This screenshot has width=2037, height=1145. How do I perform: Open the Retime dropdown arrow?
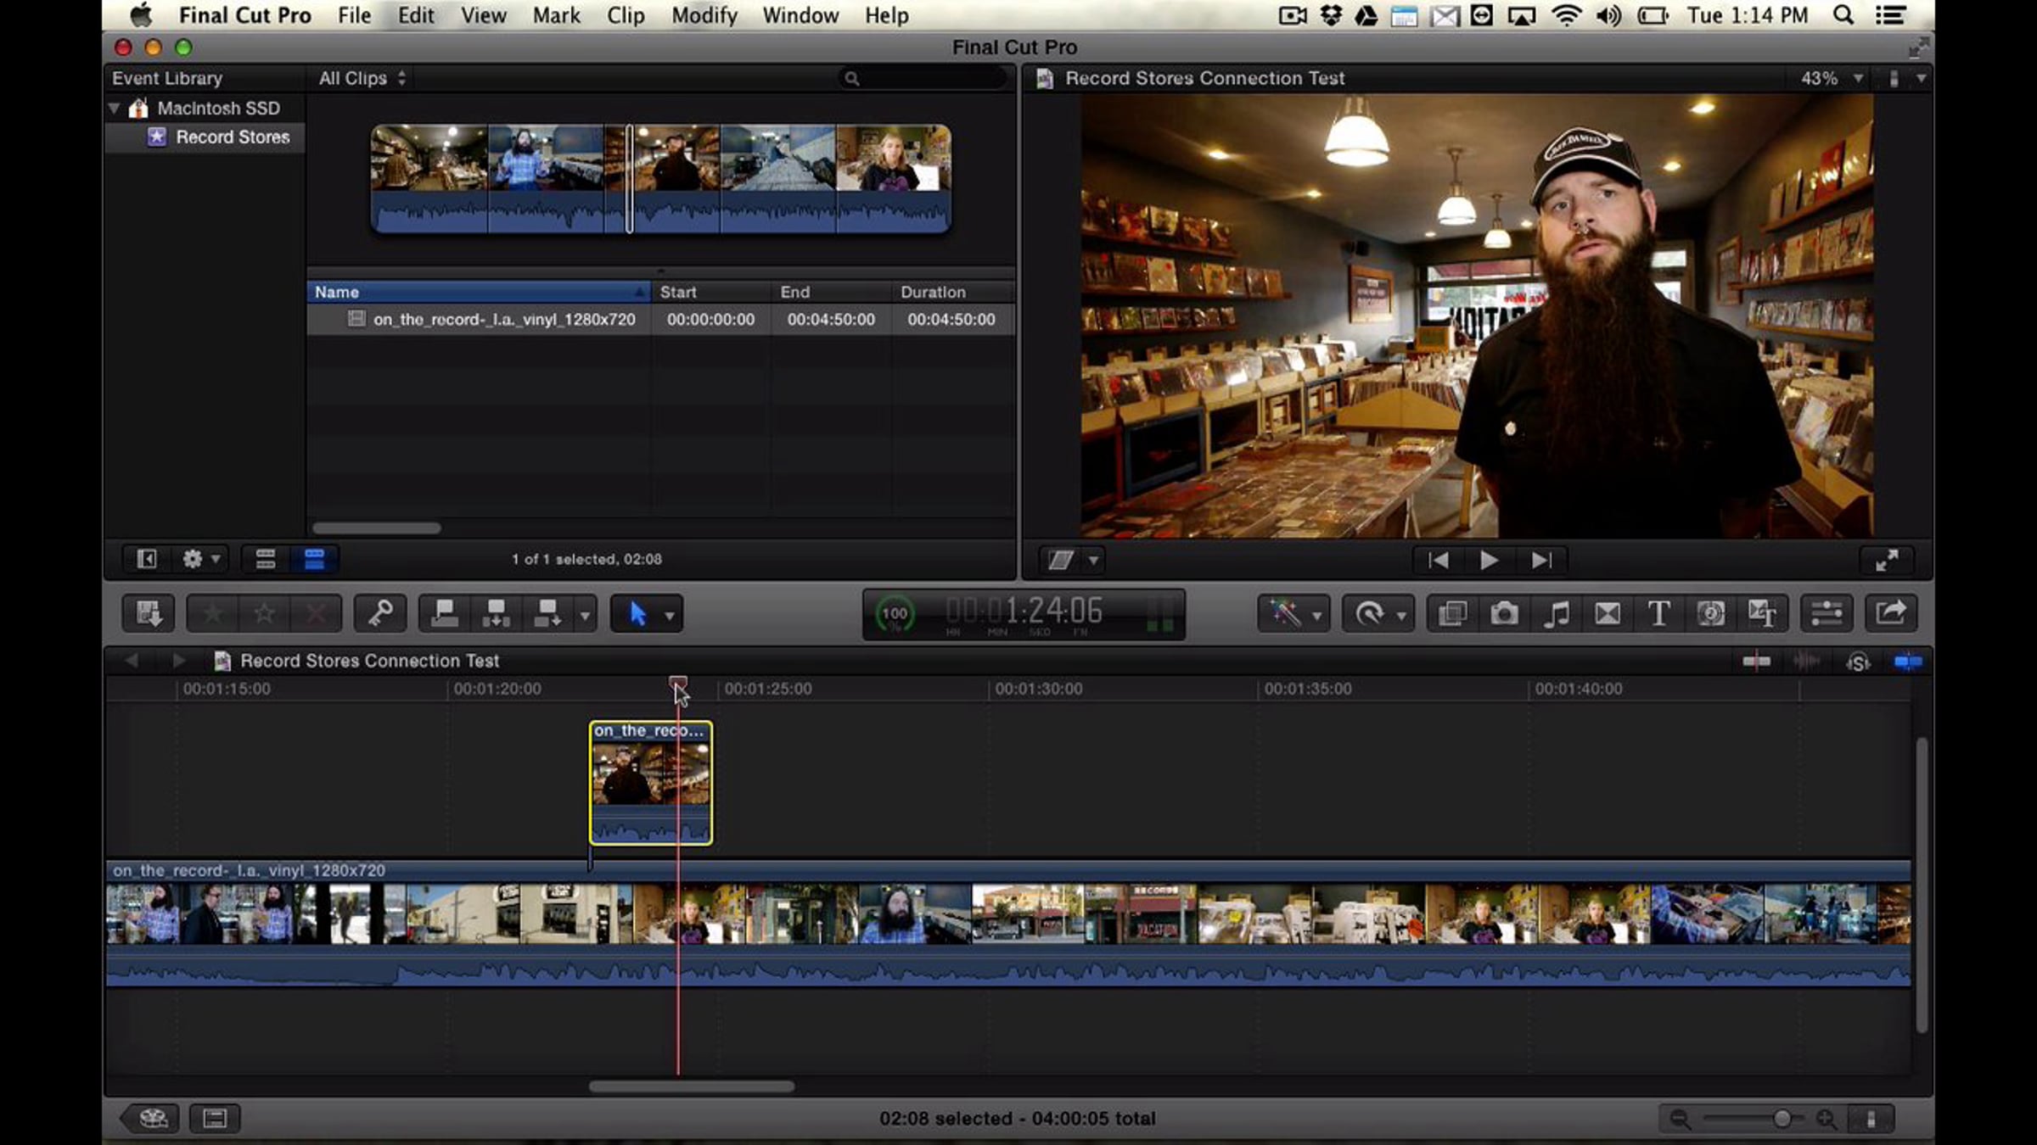click(1401, 614)
